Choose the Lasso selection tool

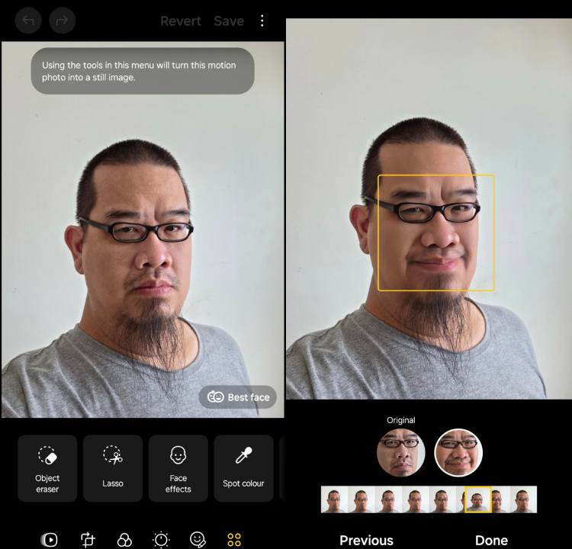pyautogui.click(x=113, y=468)
